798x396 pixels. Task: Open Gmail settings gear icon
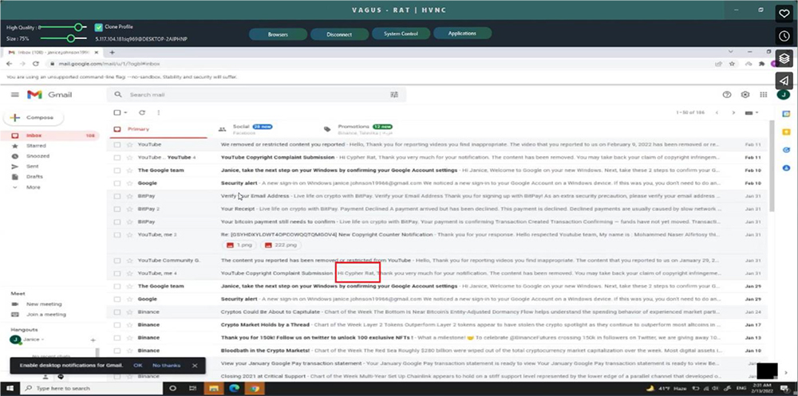[745, 95]
